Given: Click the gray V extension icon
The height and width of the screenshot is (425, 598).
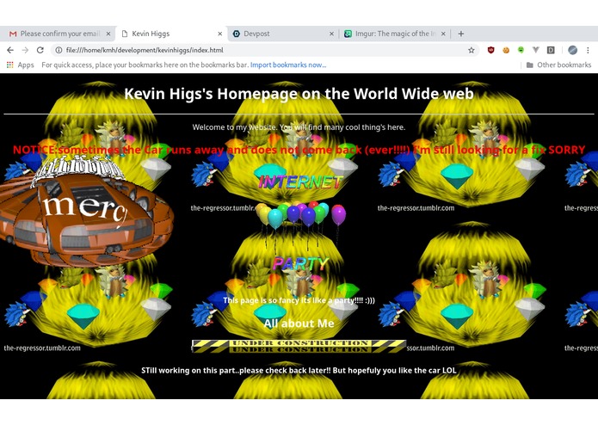Looking at the screenshot, I should tap(536, 50).
